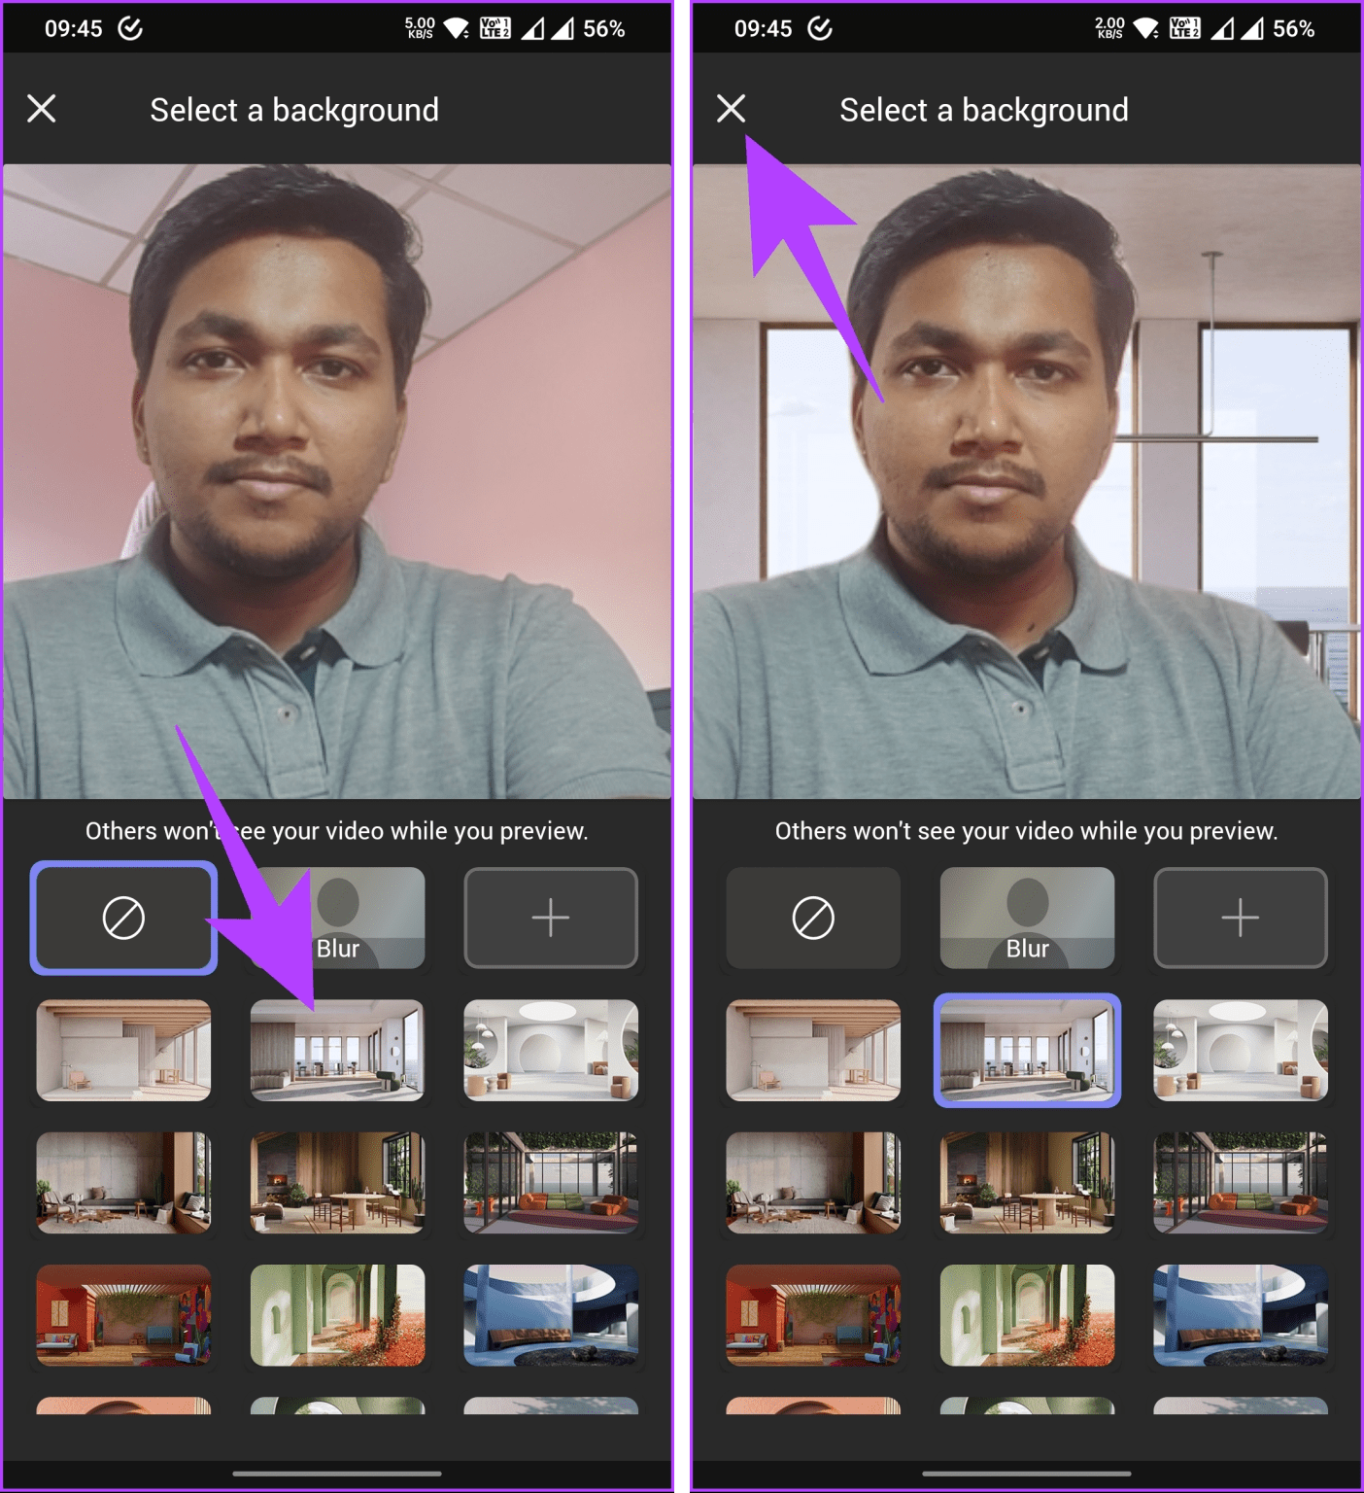
Task: Click the battery percentage indicator
Action: pyautogui.click(x=602, y=29)
